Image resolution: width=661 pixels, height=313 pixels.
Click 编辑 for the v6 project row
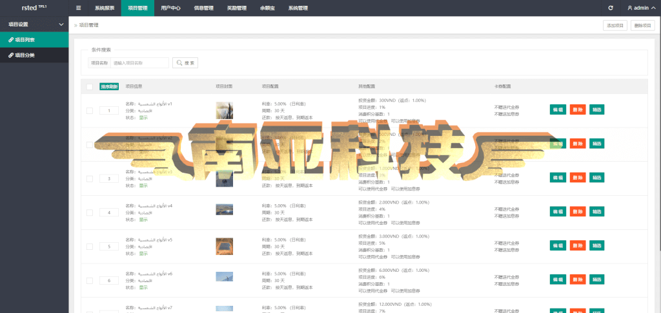558,280
